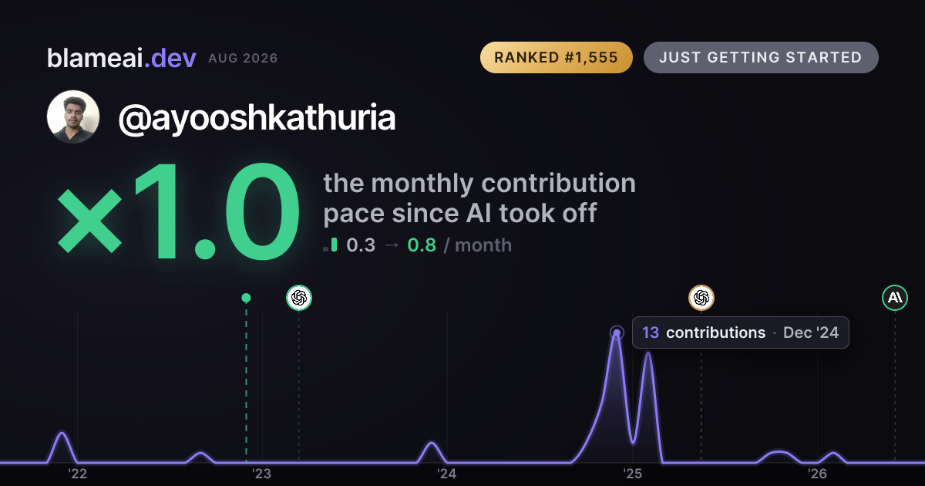925x486 pixels.
Task: Click the JUST GETTING STARTED badge
Action: click(x=761, y=58)
